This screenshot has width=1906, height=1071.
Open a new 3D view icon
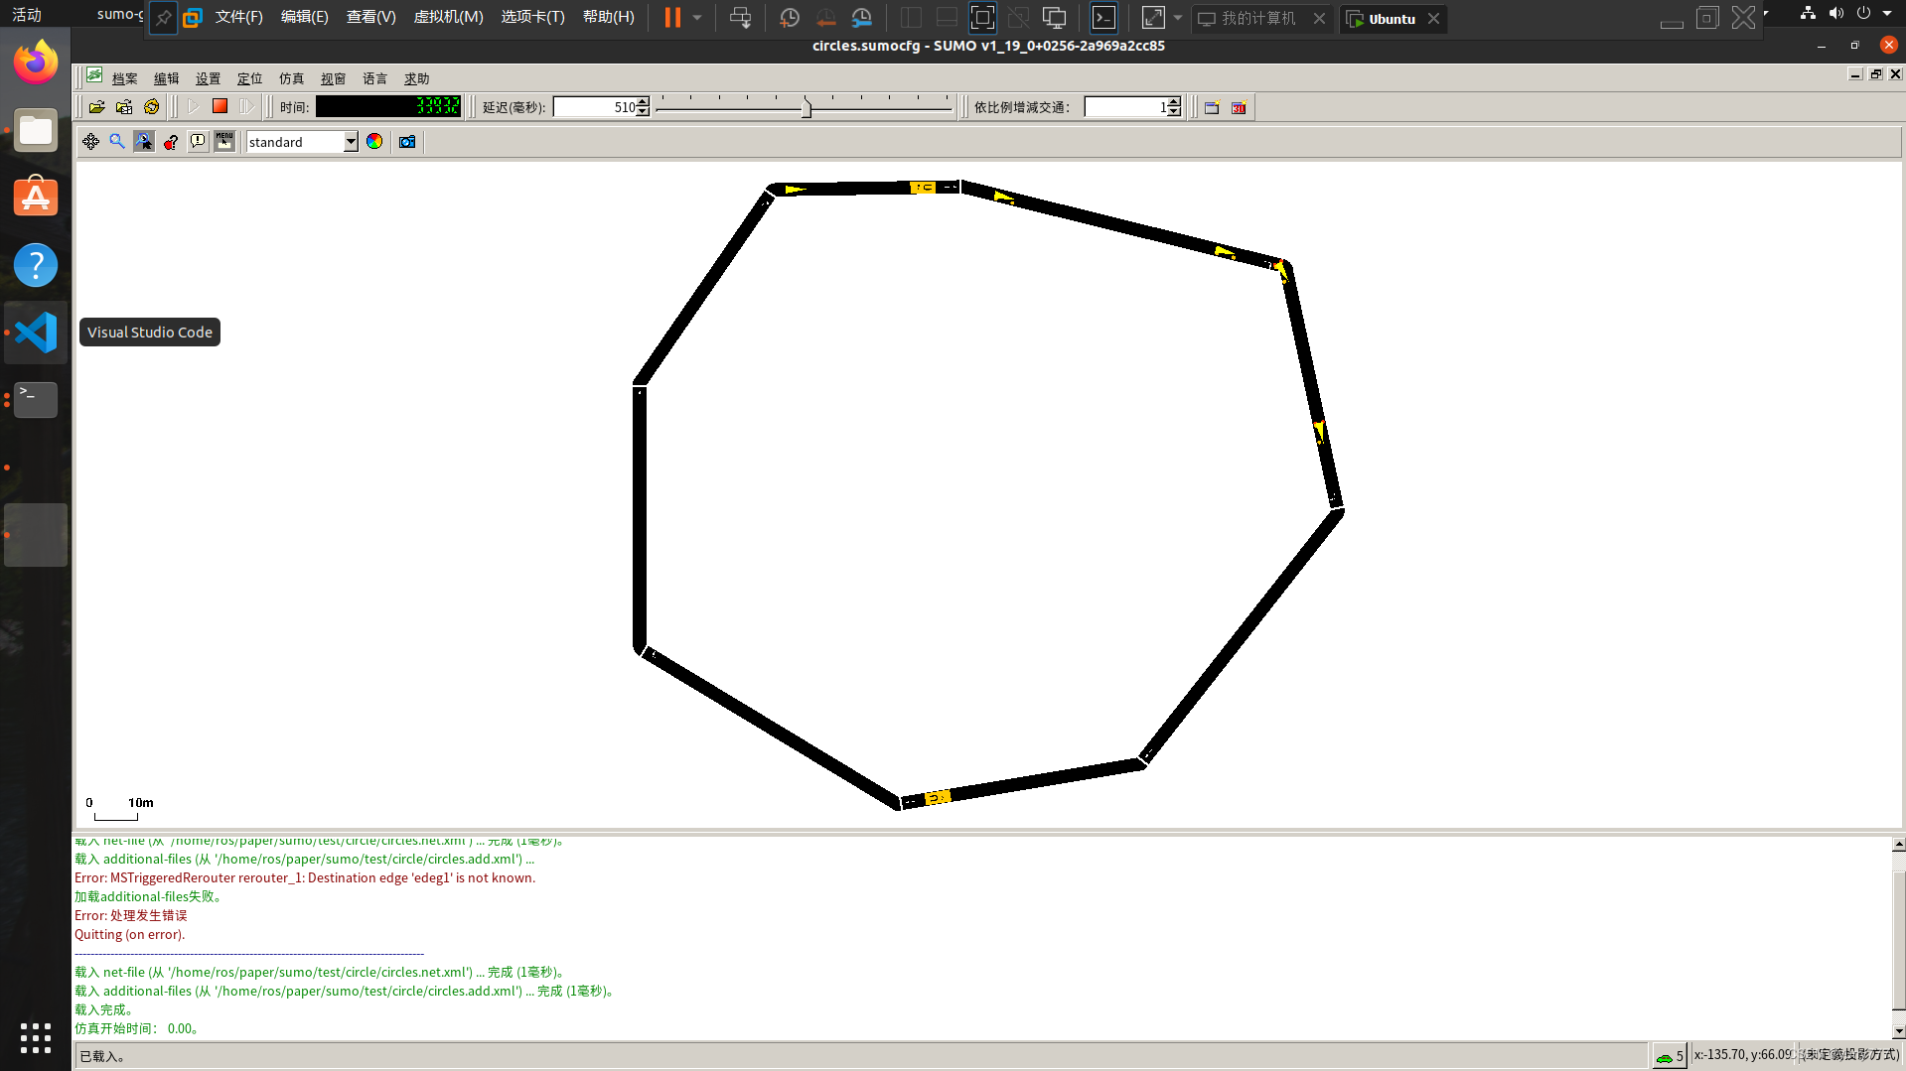1239,107
